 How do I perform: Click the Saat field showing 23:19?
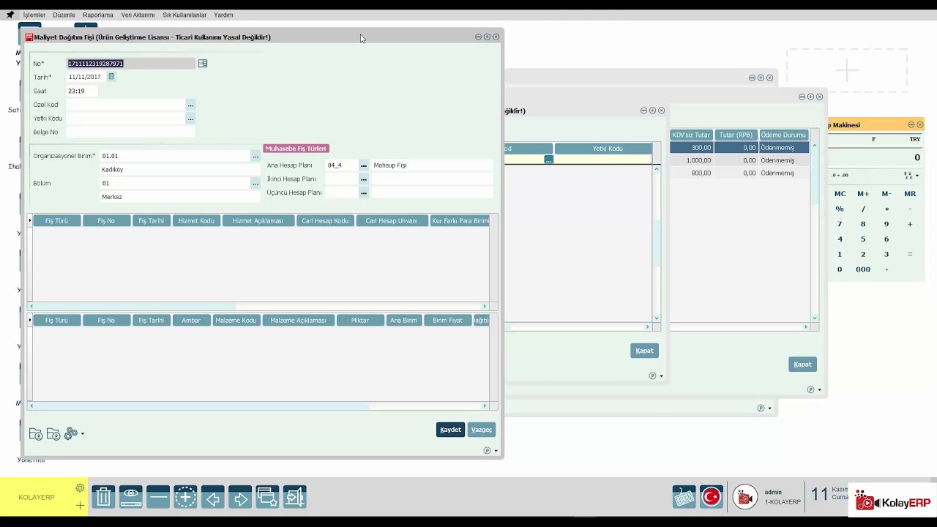(82, 91)
